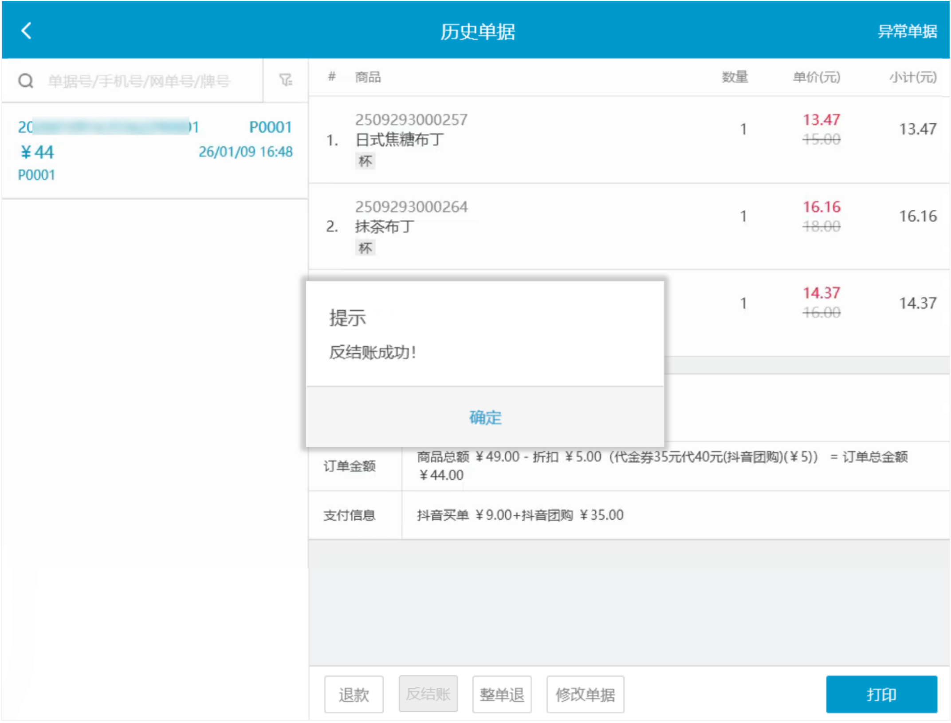Screen dimensions: 951x723
Task: Click the 确定 button in dialog
Action: point(485,417)
